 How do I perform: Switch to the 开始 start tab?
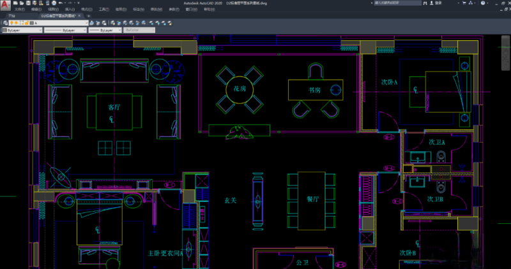coord(11,16)
